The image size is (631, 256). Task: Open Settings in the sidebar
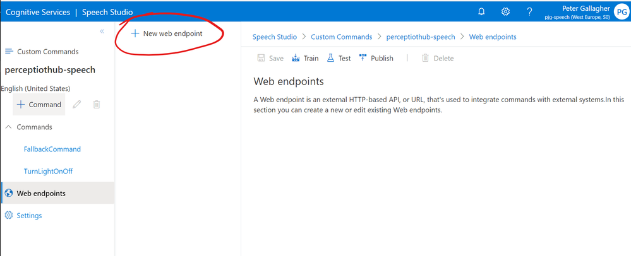pos(23,216)
